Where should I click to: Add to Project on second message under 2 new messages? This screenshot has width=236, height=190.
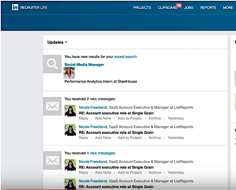[130, 138]
